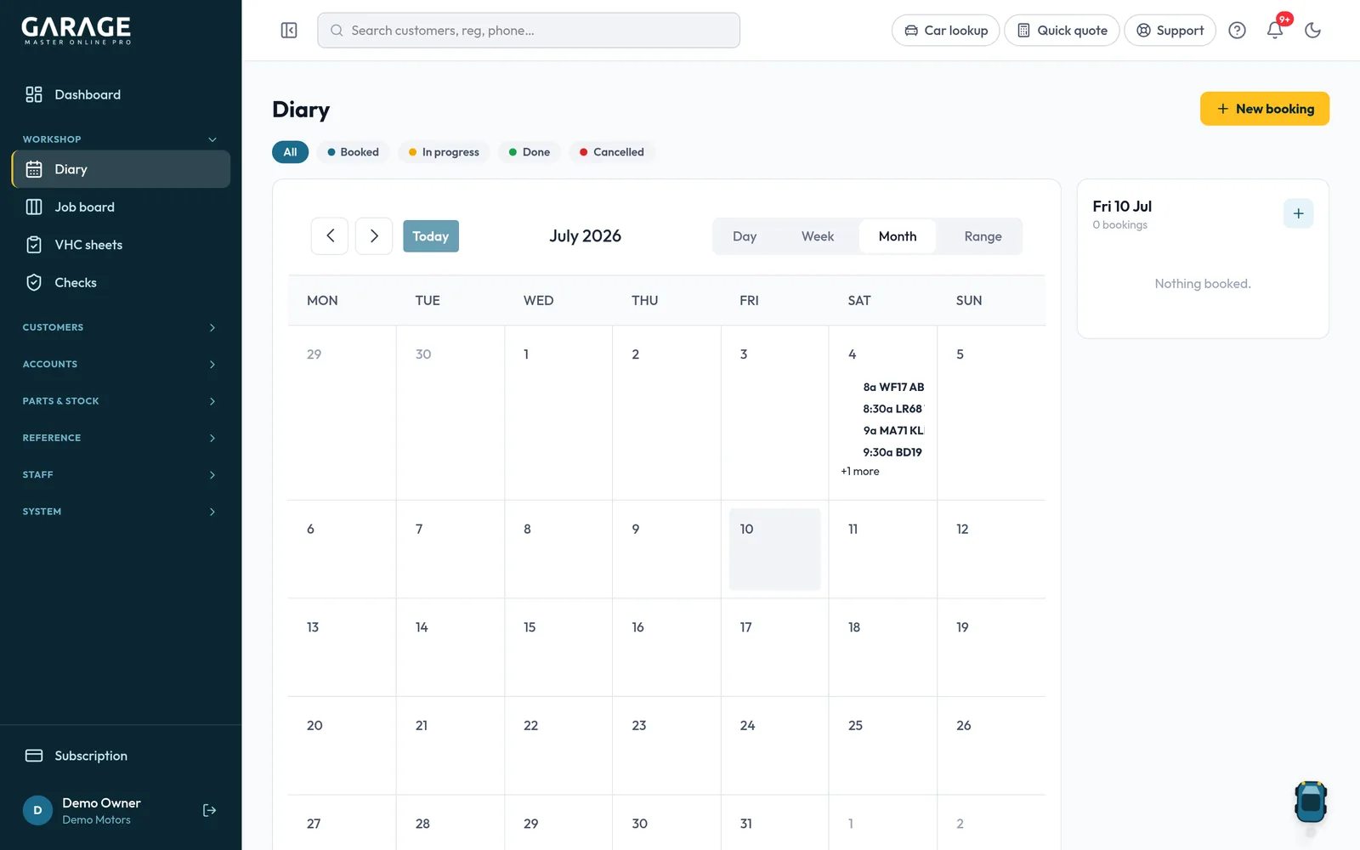Select July 1 in the calendar
Image resolution: width=1360 pixels, height=850 pixels.
(x=558, y=412)
